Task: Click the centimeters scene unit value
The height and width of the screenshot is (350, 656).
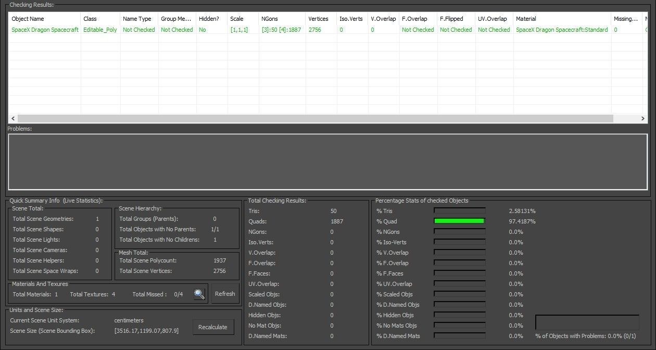Action: pyautogui.click(x=129, y=320)
